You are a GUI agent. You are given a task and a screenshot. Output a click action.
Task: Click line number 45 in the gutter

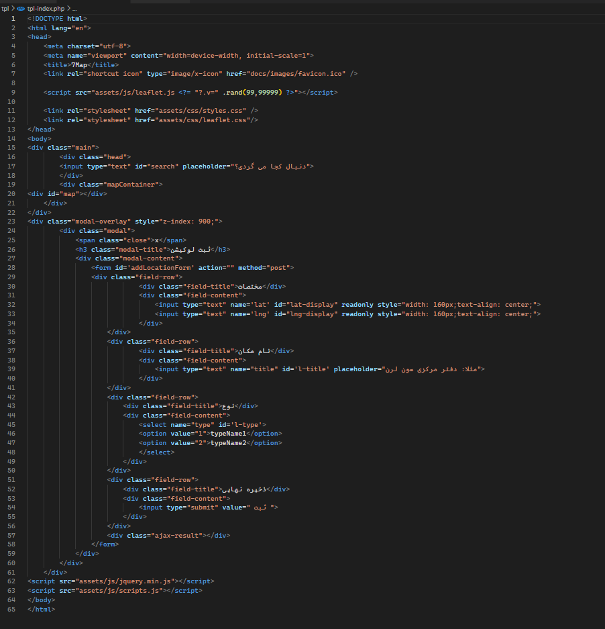[11, 425]
